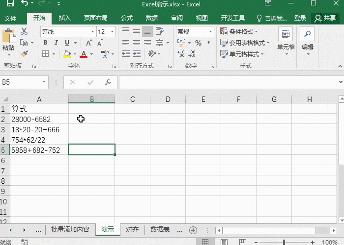Switch to Page Break Preview
The image size is (344, 245).
pyautogui.click(x=242, y=242)
